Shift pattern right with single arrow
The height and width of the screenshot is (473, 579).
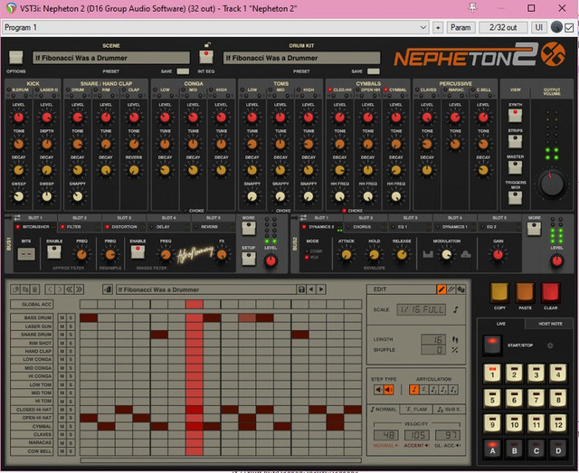(x=60, y=289)
